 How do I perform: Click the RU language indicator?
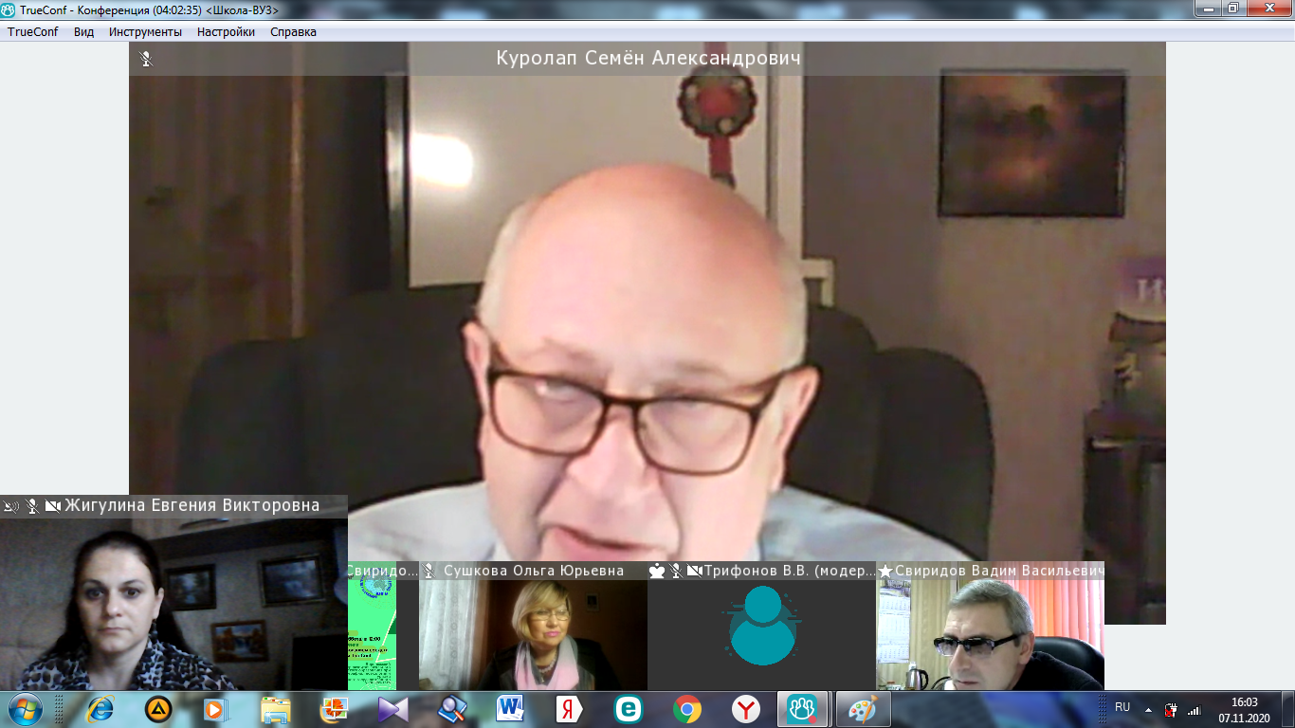[x=1122, y=707]
